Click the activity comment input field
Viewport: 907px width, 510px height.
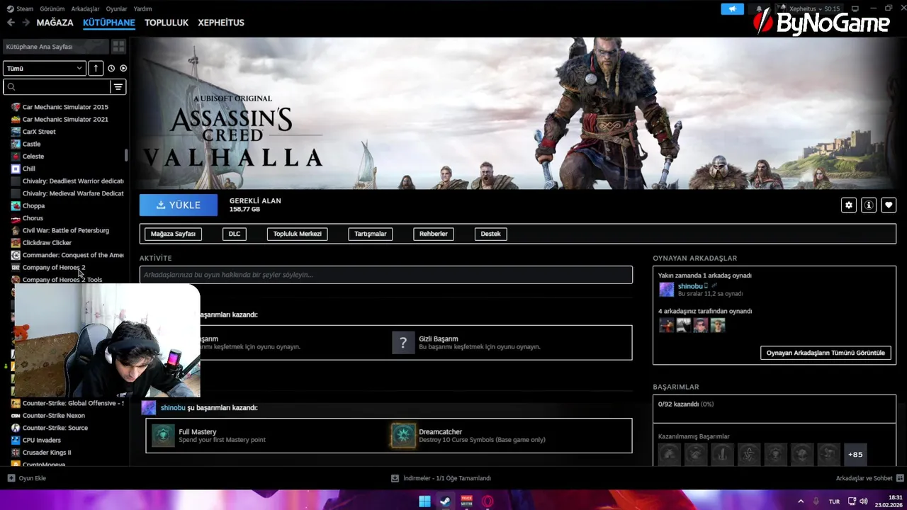[x=386, y=275]
